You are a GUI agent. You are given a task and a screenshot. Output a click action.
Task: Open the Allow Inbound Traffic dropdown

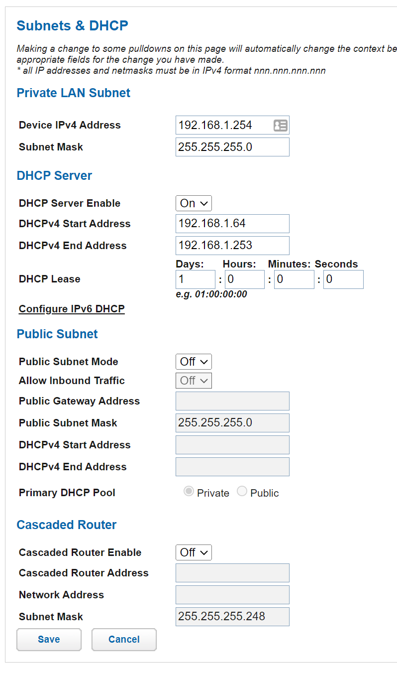click(x=194, y=381)
